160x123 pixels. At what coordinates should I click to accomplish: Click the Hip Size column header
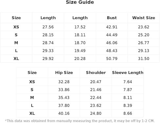click(64, 73)
